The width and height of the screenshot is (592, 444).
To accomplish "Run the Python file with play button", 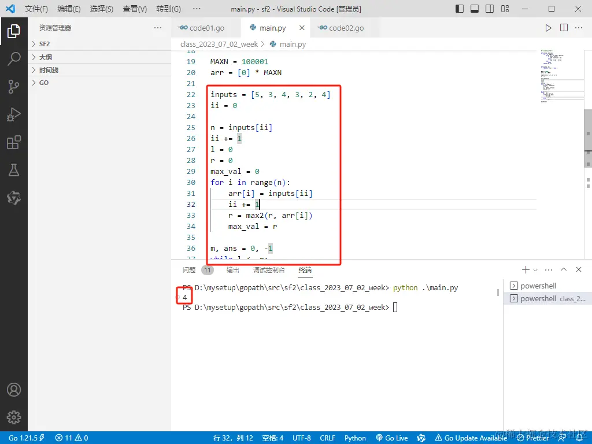I will click(x=548, y=28).
